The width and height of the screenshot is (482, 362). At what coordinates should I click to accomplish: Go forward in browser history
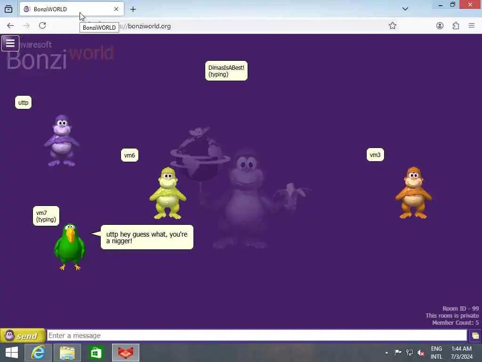[26, 26]
